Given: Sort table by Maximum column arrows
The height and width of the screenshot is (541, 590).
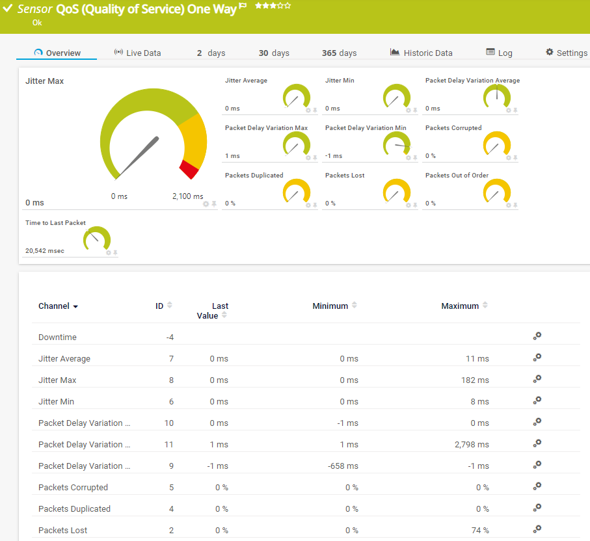Looking at the screenshot, I should [x=485, y=306].
